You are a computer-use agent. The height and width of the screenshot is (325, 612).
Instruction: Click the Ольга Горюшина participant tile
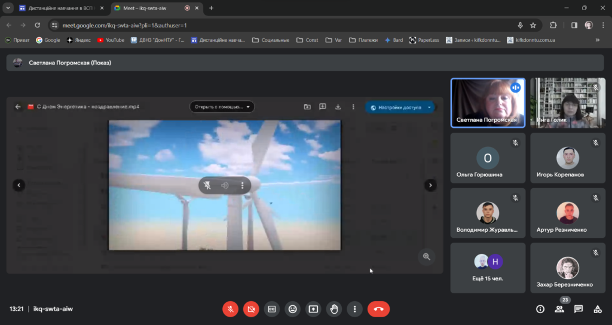(488, 158)
